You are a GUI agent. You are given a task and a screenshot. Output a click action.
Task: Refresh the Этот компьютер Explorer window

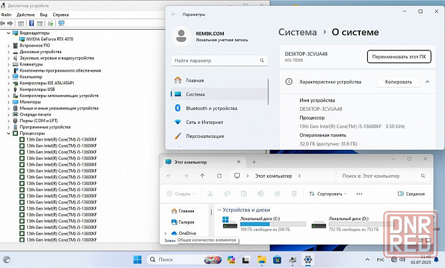(219, 176)
